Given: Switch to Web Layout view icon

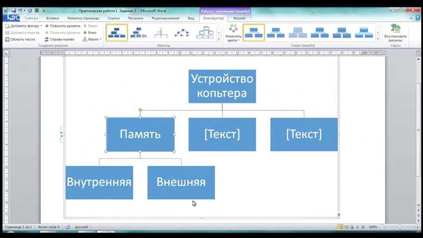Looking at the screenshot, I should click(352, 227).
